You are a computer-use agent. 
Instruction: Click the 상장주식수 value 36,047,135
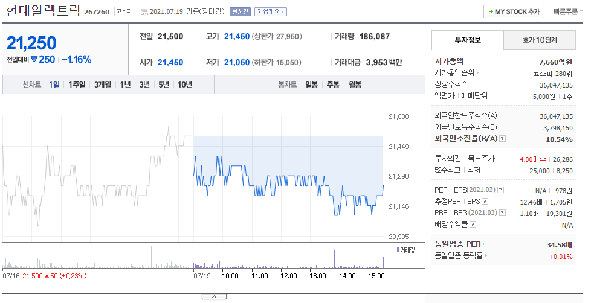[557, 85]
